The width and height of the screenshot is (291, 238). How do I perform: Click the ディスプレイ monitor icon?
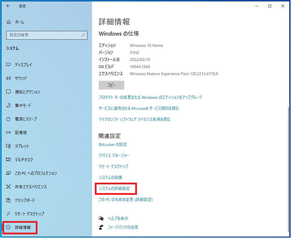8,65
